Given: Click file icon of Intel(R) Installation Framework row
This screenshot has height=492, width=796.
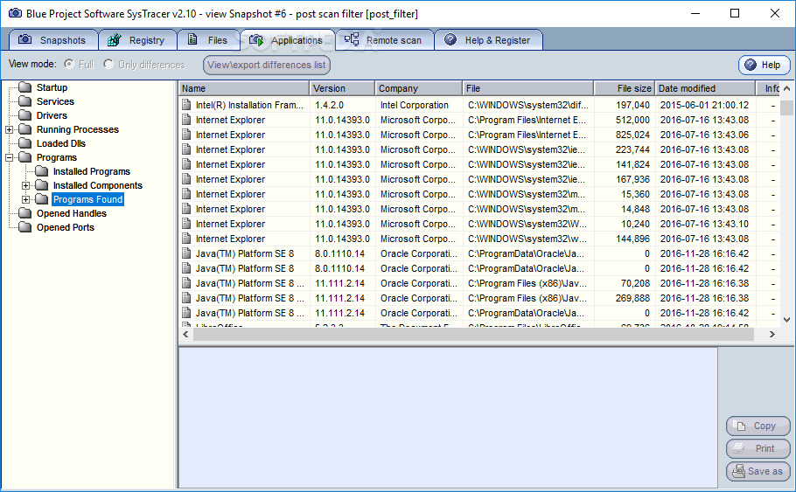Looking at the screenshot, I should [186, 105].
